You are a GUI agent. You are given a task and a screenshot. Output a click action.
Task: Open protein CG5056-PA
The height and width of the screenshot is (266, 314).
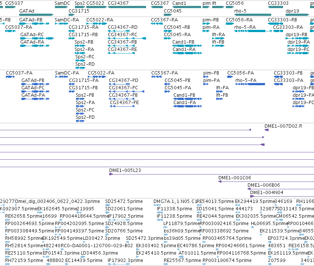(241, 73)
